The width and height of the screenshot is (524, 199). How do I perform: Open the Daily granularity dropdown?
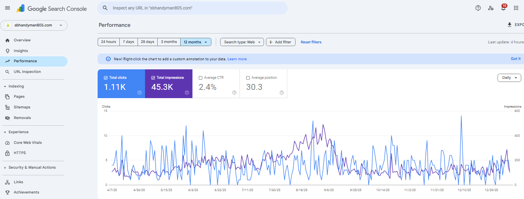tap(509, 78)
